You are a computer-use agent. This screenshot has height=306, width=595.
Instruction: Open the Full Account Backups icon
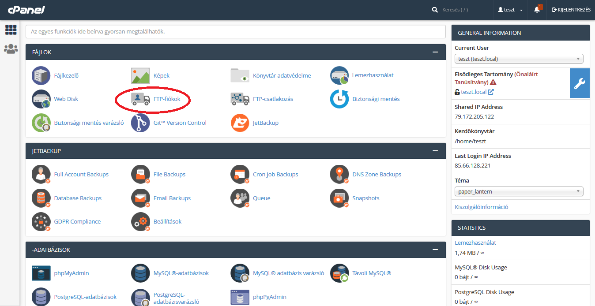pos(41,174)
